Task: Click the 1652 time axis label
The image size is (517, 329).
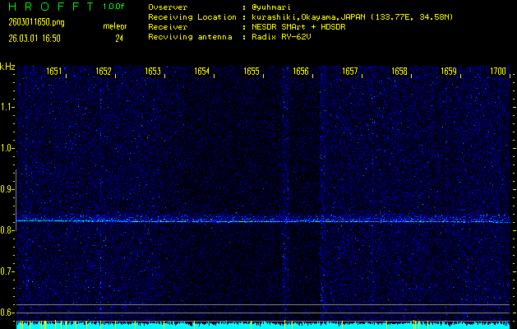Action: point(104,71)
